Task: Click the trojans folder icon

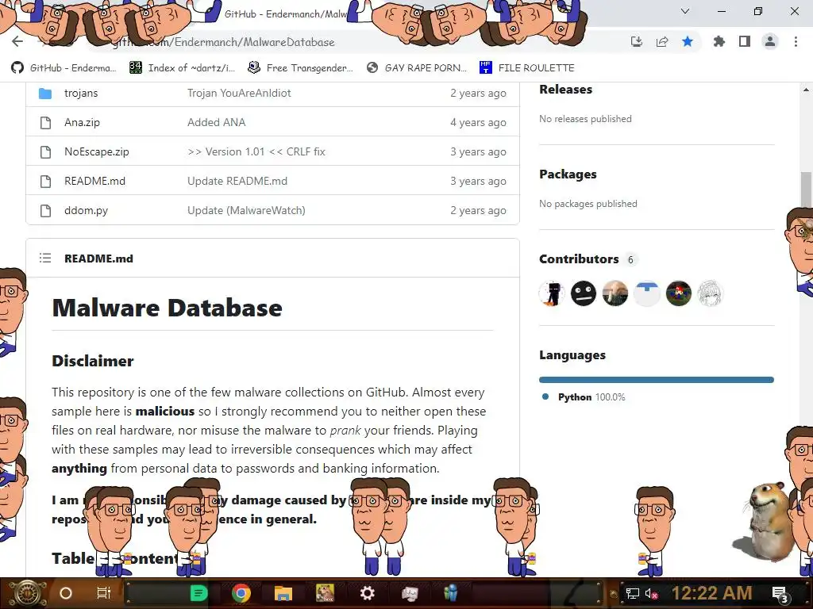Action: point(45,94)
